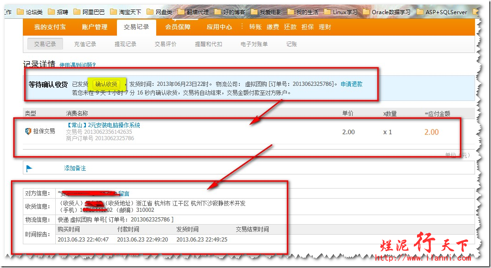
Task: Click the blue flag note icon
Action: [29, 168]
